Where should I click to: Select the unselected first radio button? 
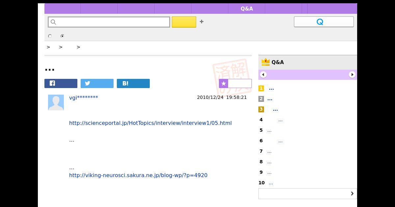50,36
